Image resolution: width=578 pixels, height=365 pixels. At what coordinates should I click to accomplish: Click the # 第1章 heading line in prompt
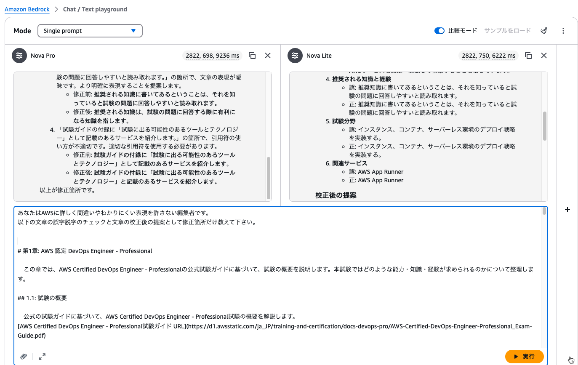point(85,251)
